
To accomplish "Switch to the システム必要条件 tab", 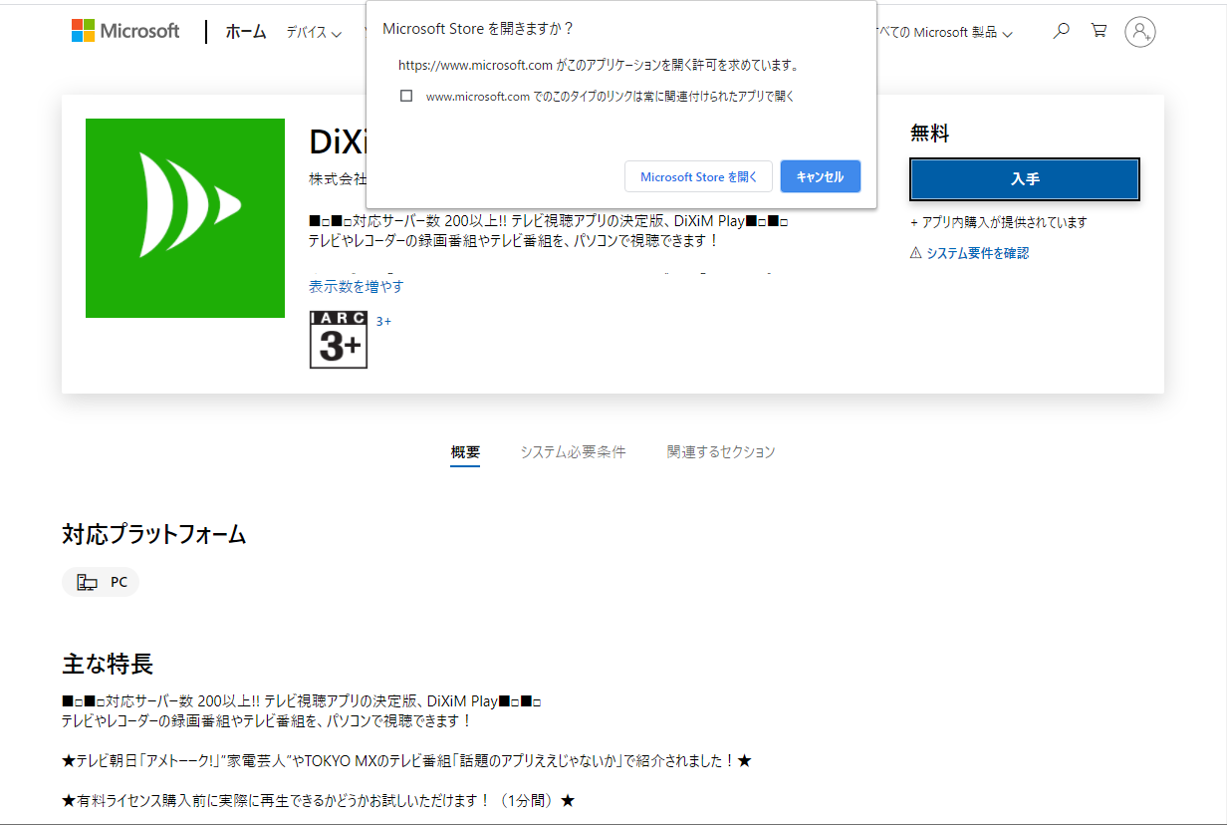I will point(573,452).
